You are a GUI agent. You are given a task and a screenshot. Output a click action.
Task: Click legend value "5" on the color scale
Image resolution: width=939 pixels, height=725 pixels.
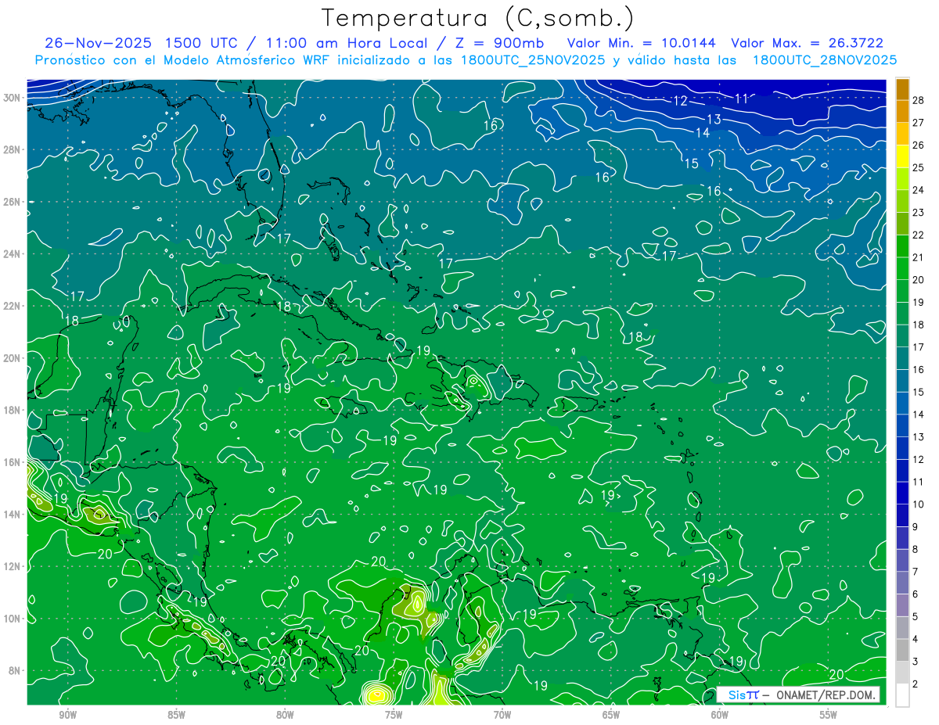pyautogui.click(x=916, y=616)
